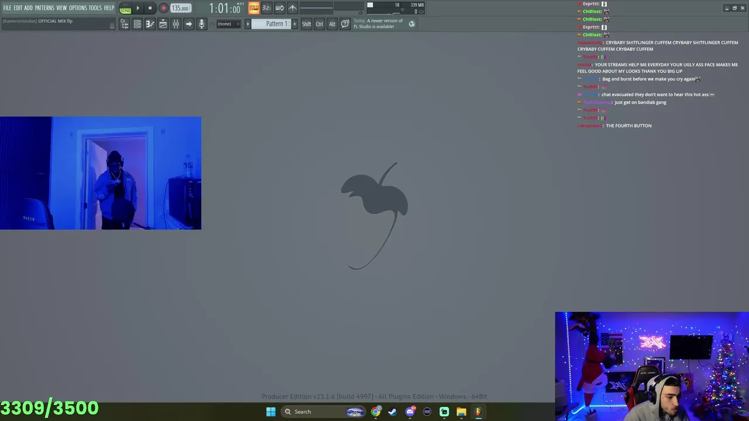Click the 135.000 tempo field
749x421 pixels.
[x=181, y=8]
